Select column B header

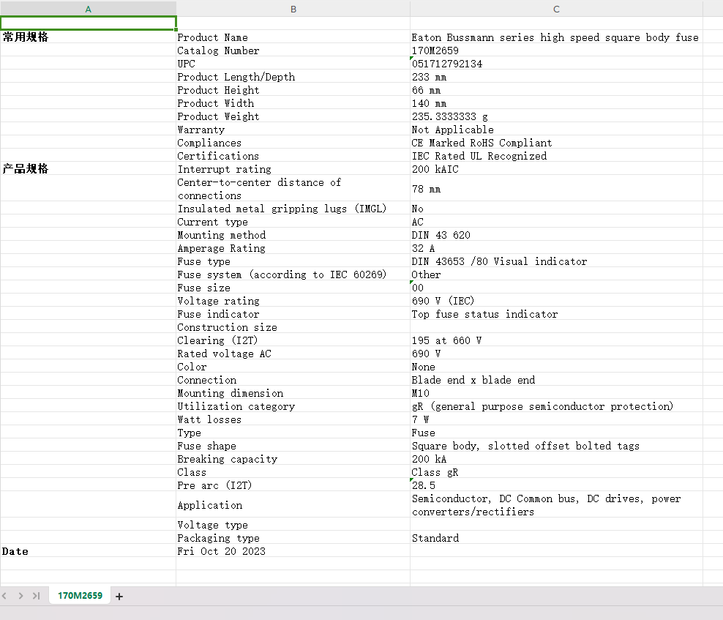pyautogui.click(x=293, y=10)
